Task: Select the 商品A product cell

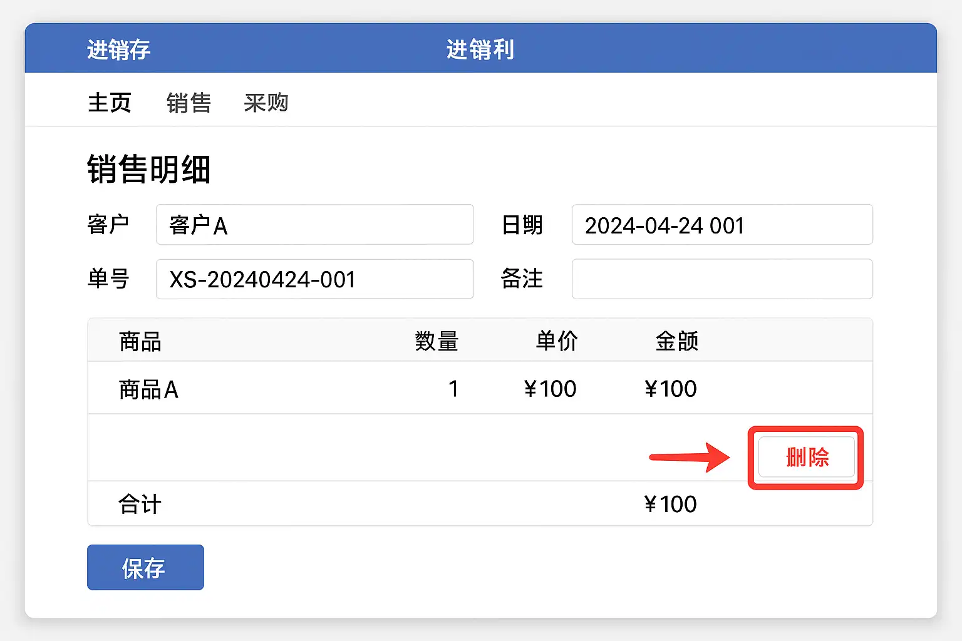Action: coord(148,389)
